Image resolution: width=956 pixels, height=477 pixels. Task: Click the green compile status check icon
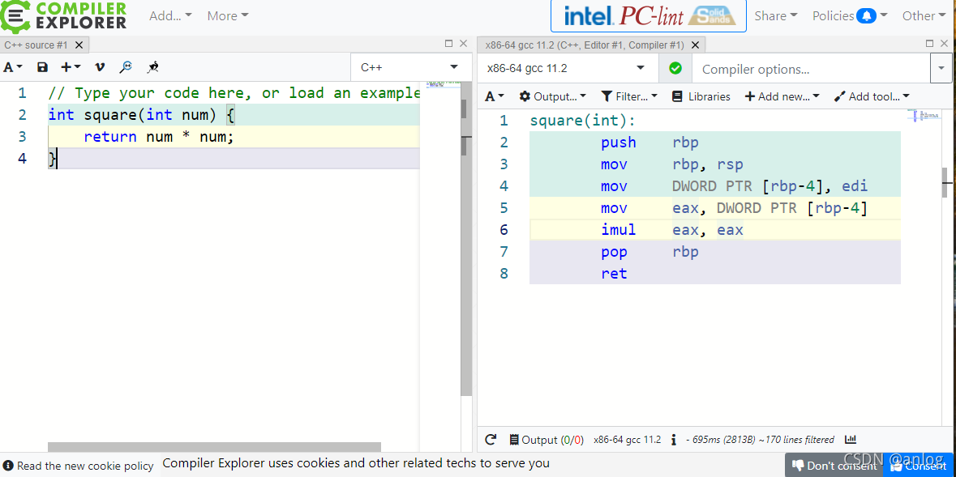[675, 68]
